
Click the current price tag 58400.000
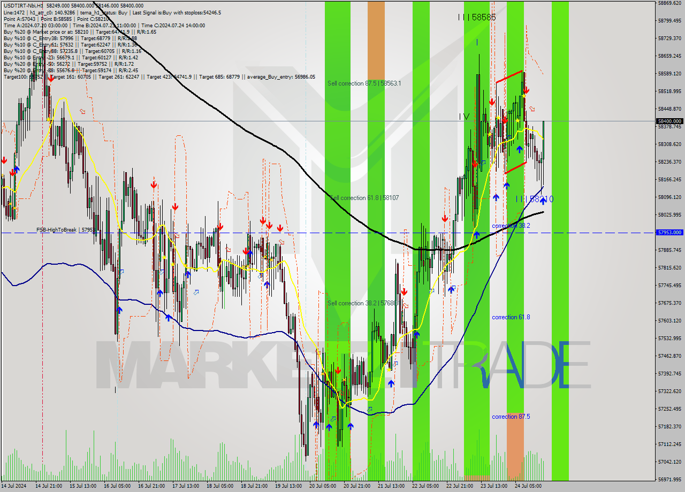669,121
